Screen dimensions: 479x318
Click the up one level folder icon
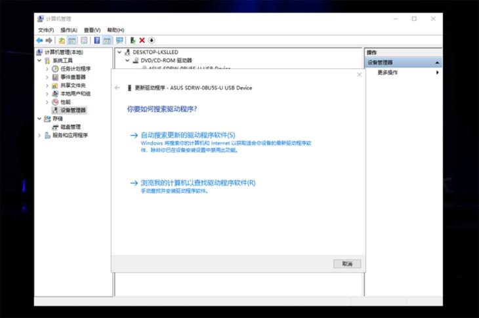[x=62, y=41]
